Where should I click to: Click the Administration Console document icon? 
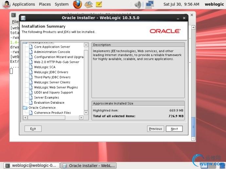click(30, 52)
